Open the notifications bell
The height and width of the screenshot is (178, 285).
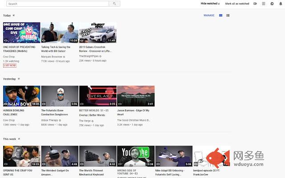281,4
